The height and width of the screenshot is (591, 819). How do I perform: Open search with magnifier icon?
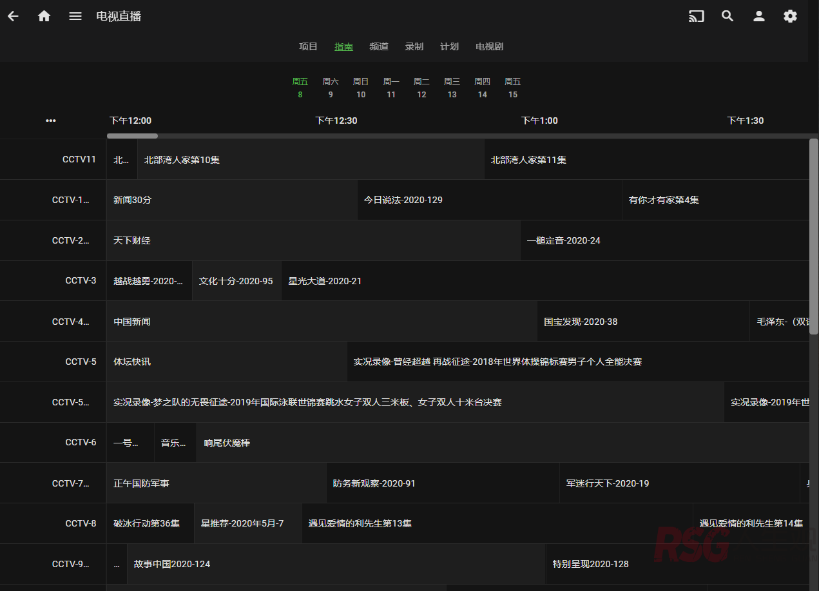727,16
